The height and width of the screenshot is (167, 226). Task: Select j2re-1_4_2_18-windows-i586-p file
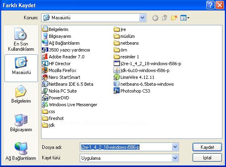click(147, 64)
